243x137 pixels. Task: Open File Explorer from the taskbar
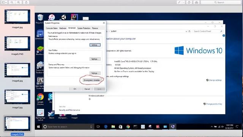(x=113, y=127)
